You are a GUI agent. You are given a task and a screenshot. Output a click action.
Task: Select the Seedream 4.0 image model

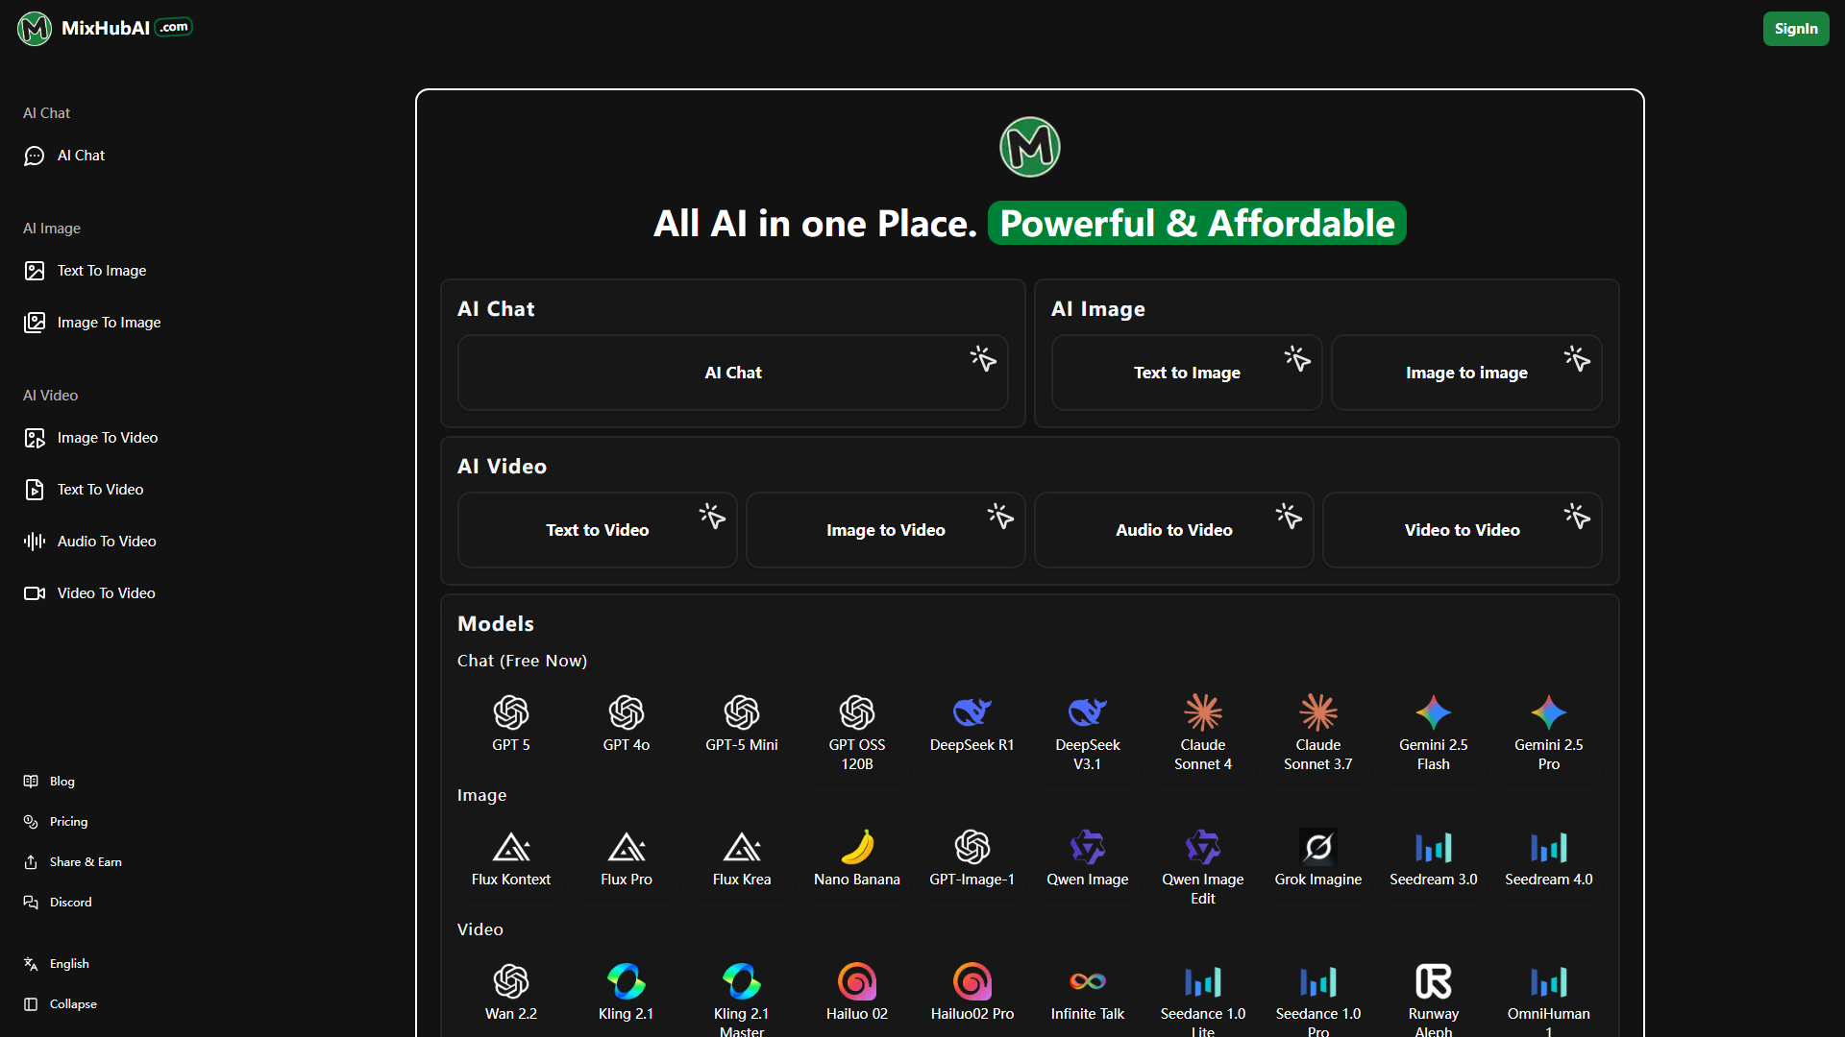(x=1548, y=859)
